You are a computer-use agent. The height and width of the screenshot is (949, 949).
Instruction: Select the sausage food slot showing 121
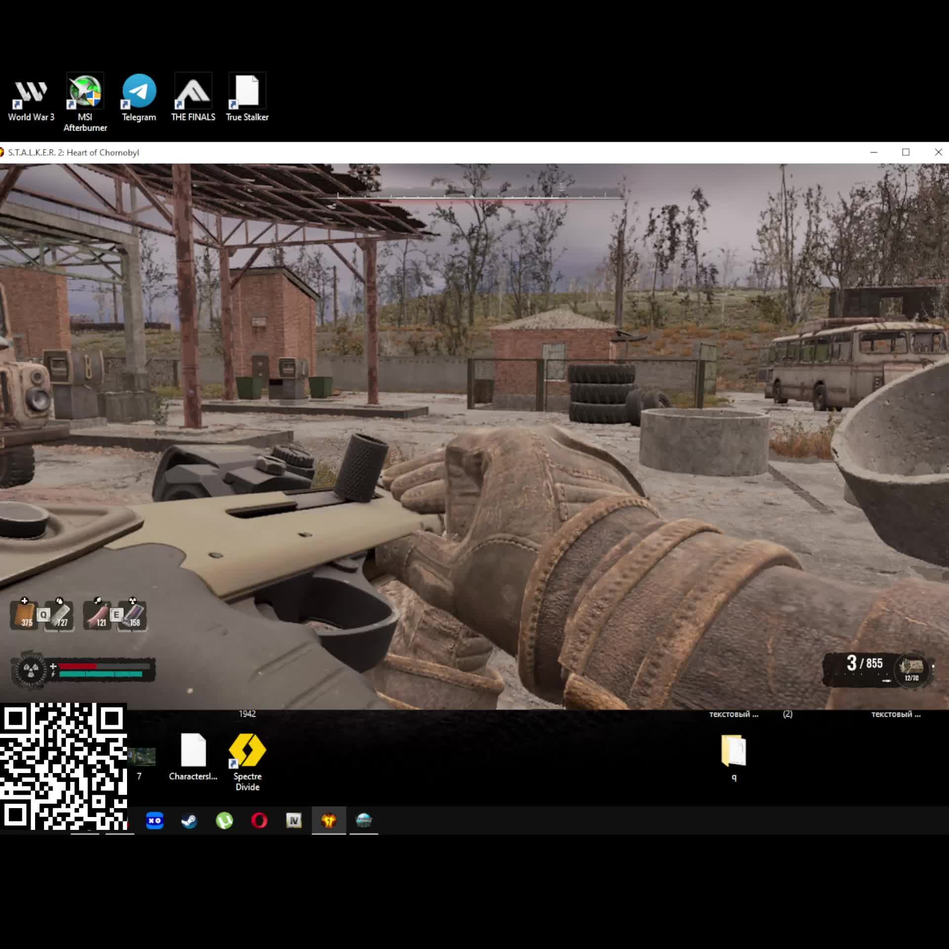pyautogui.click(x=97, y=615)
